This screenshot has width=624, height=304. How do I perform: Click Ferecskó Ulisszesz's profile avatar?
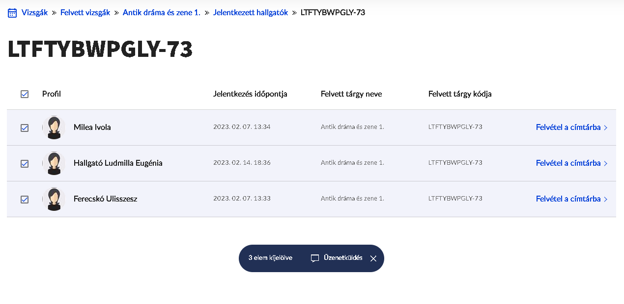(x=54, y=199)
